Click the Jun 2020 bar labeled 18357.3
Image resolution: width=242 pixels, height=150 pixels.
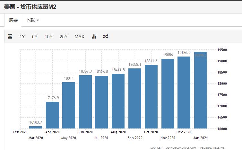click(85, 102)
